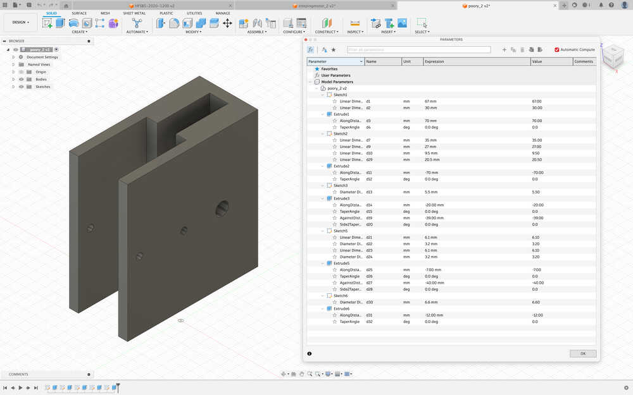
Task: Open the Assemble dropdown menu
Action: point(257,32)
